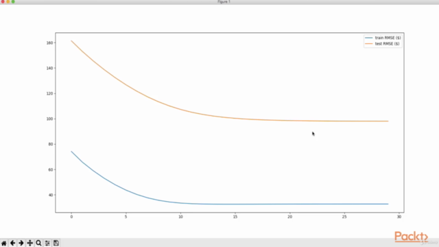The width and height of the screenshot is (439, 247).
Task: Activate the pan axes tool
Action: 29,243
